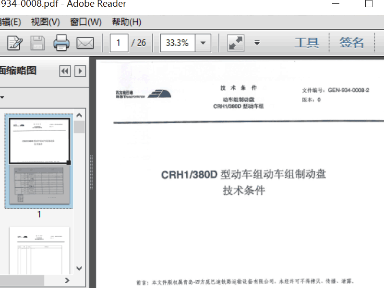Open thumbnails panel options dropdown triangle
384x288 pixels.
[2, 97]
